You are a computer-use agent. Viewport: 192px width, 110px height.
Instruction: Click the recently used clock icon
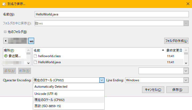pos(6,56)
